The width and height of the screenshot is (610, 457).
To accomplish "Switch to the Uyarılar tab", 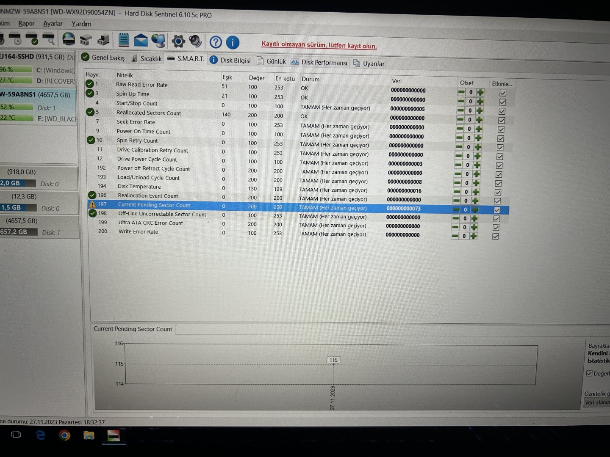I will point(369,63).
